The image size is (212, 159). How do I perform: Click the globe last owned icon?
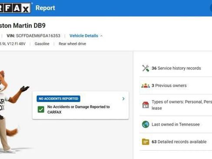coord(146,124)
